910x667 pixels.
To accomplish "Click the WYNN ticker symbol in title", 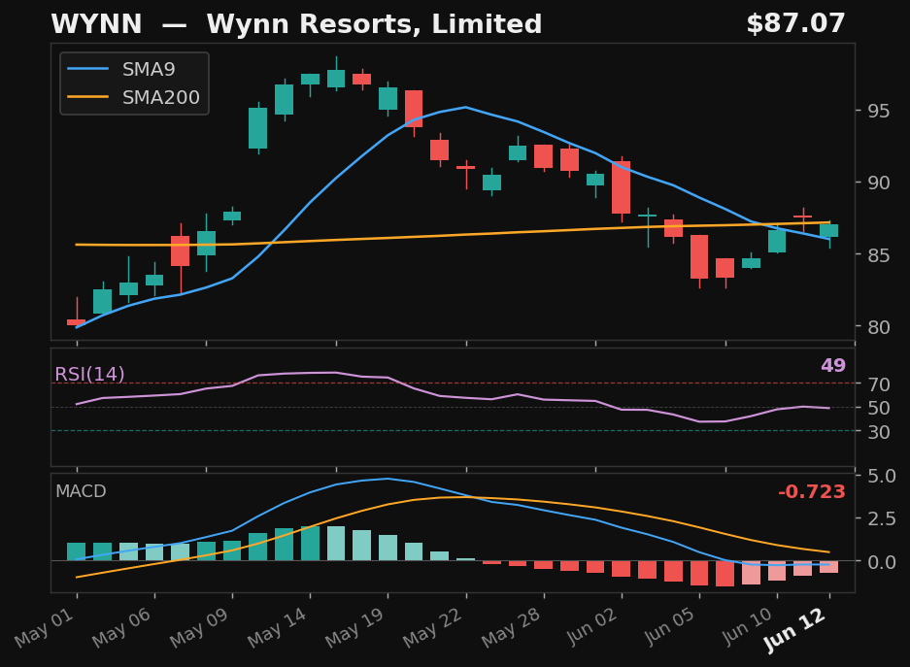I will (x=96, y=24).
